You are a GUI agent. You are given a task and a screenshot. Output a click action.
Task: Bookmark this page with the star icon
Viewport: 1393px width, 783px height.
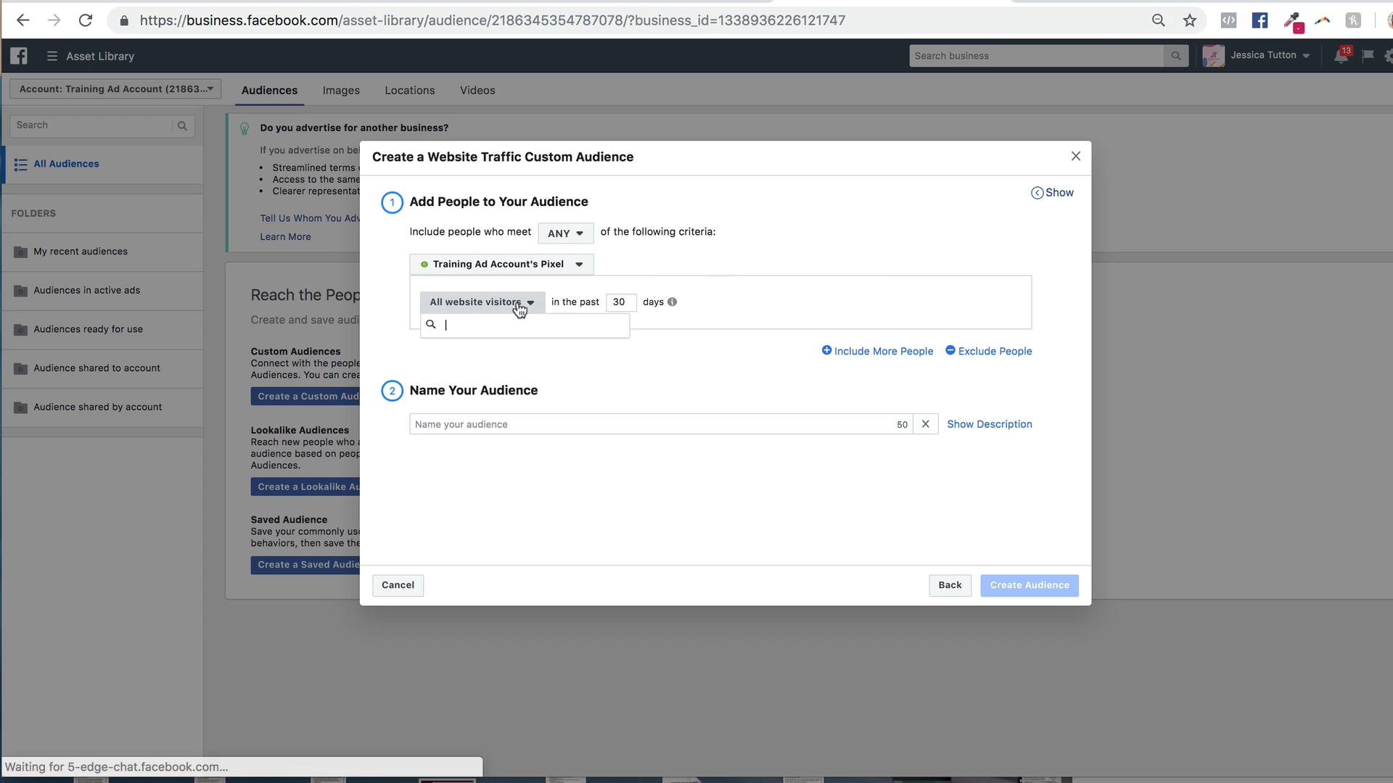[x=1190, y=20]
